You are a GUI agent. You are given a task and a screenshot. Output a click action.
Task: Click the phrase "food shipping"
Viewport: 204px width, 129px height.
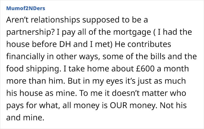(x=34, y=69)
